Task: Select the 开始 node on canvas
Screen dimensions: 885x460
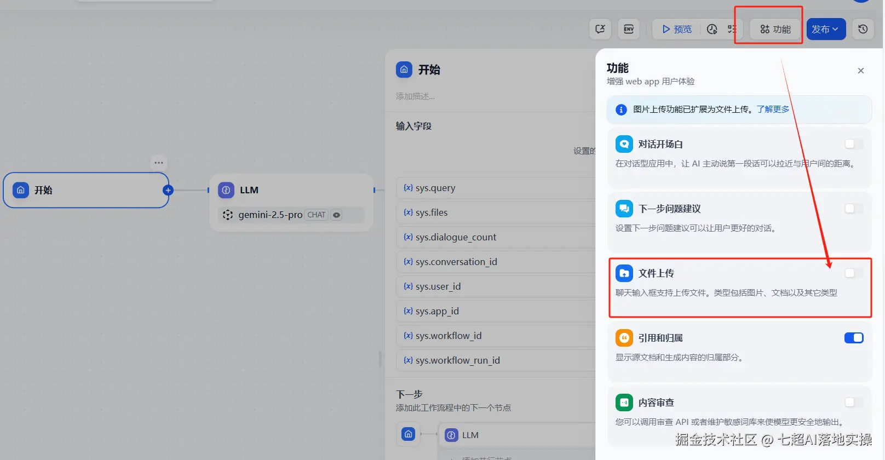Action: [86, 190]
